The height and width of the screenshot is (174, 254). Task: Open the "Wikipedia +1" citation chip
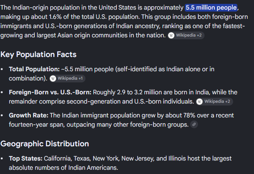(x=67, y=79)
